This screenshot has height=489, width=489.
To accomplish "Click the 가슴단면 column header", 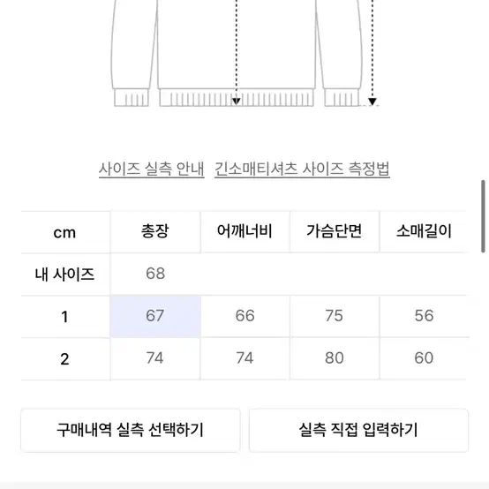I will 335,232.
